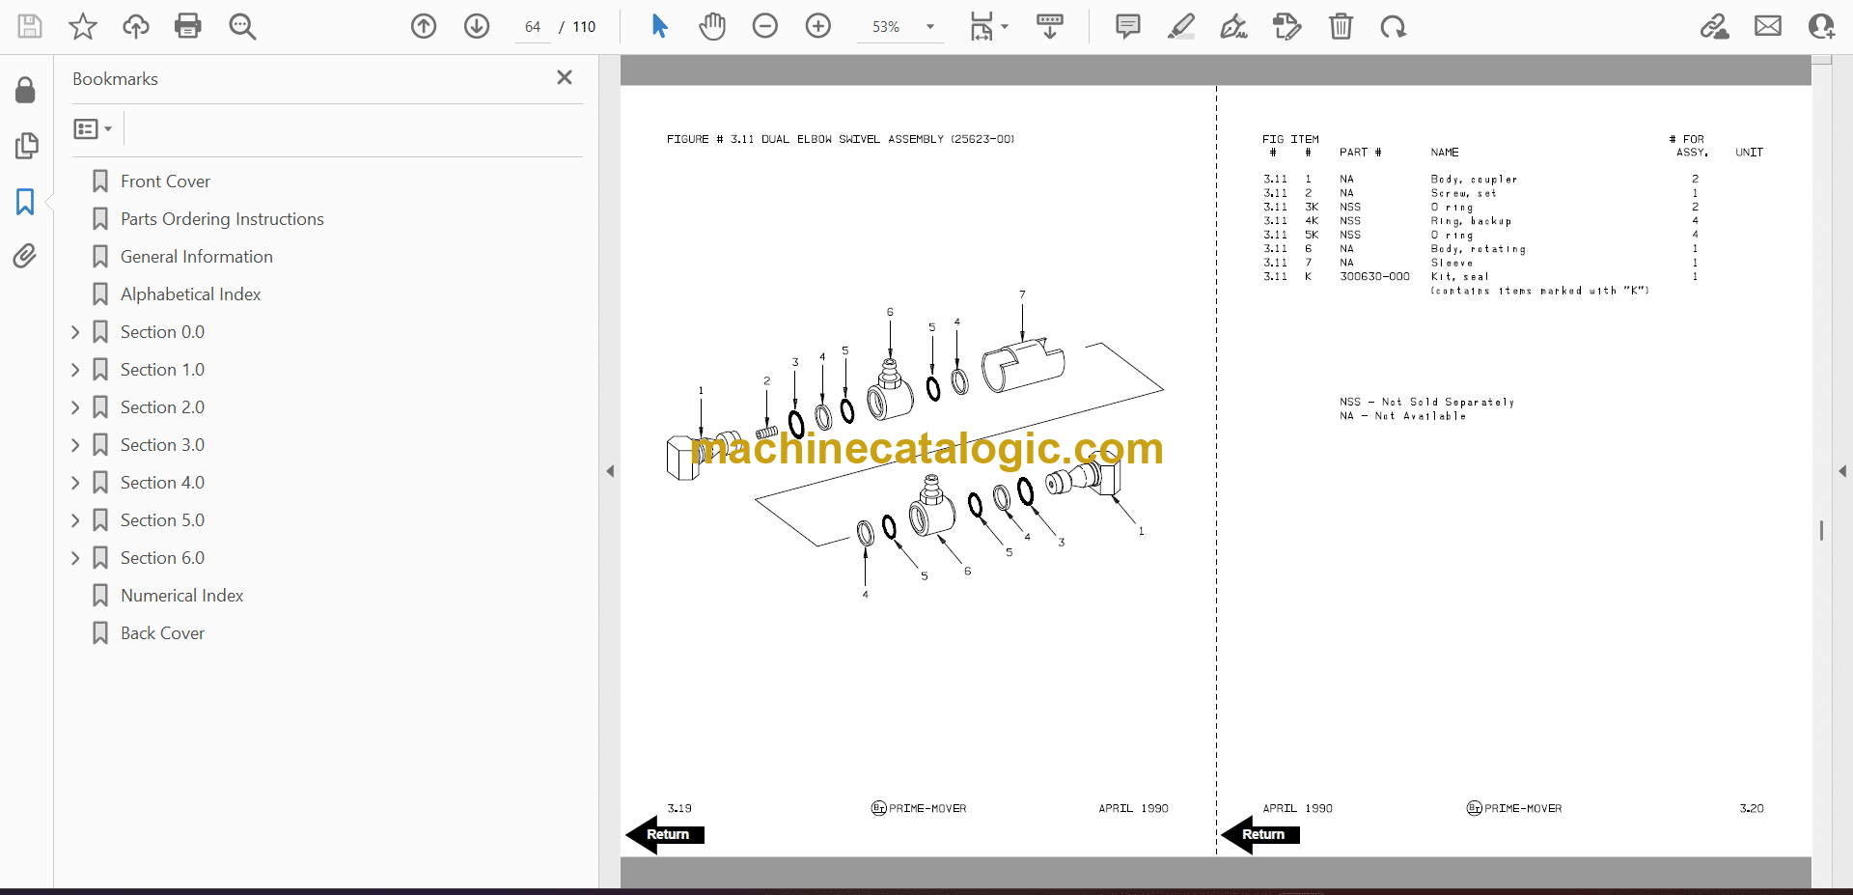Open the Back Cover bookmark

tap(162, 633)
